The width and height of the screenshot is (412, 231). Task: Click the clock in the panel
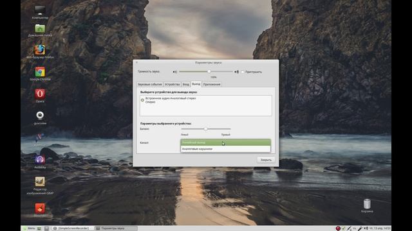point(380,228)
